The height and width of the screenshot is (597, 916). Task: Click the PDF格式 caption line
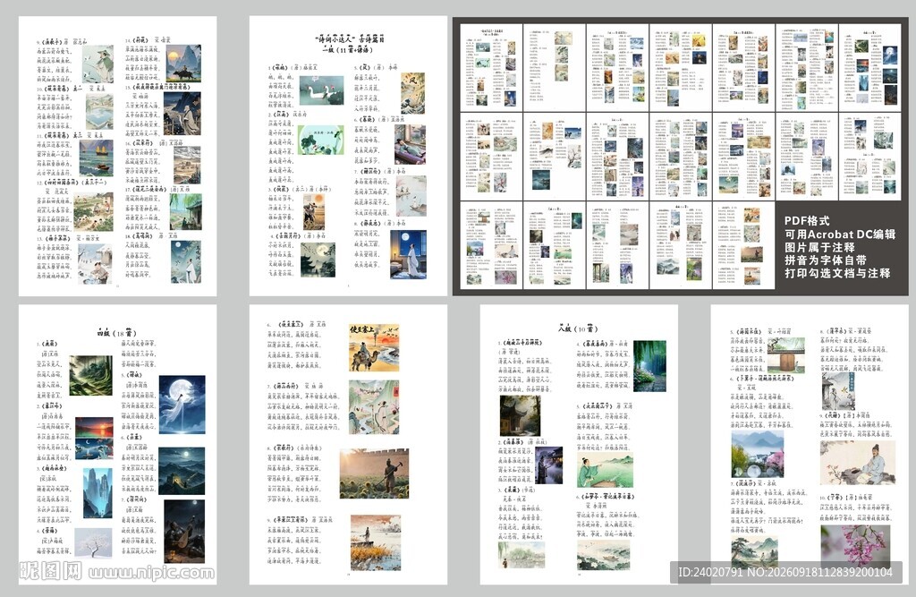tap(807, 221)
